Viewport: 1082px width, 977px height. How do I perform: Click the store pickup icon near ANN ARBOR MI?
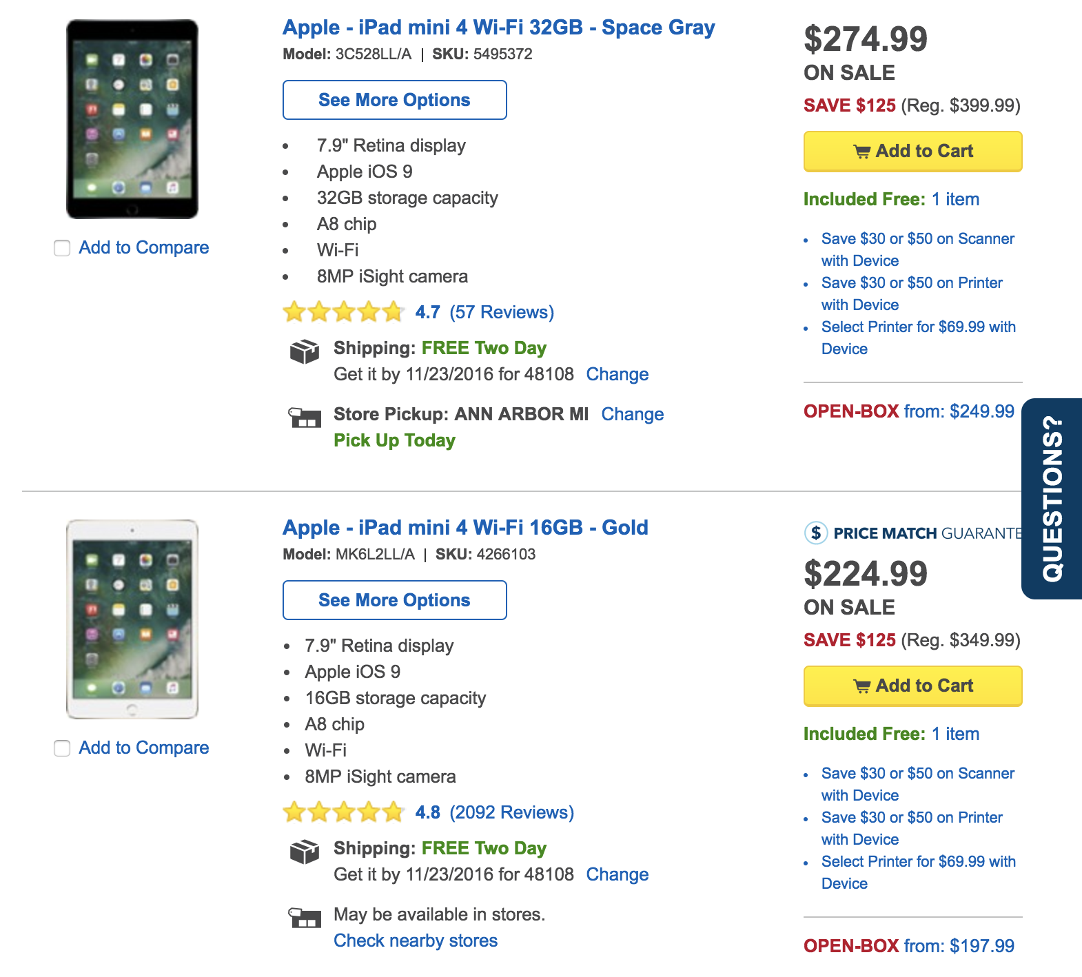(304, 418)
